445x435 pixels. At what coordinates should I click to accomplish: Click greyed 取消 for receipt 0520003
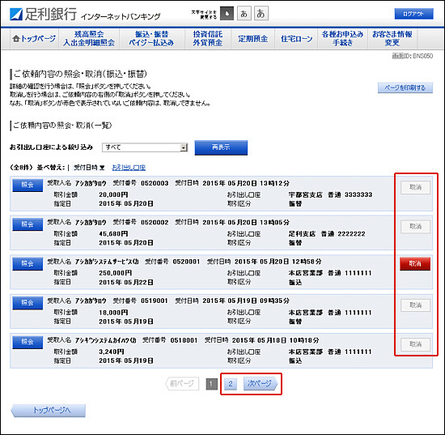tap(415, 187)
